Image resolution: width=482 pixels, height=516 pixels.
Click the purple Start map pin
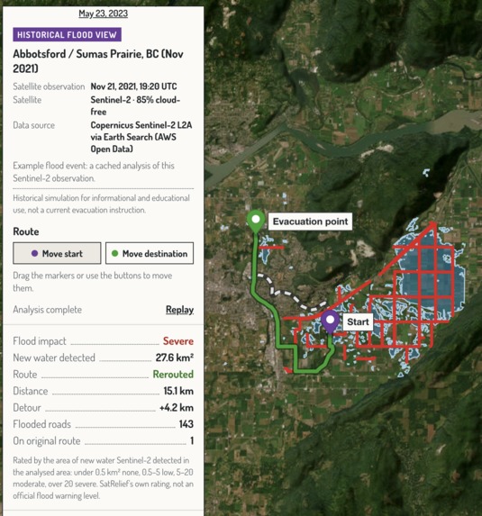pyautogui.click(x=330, y=321)
